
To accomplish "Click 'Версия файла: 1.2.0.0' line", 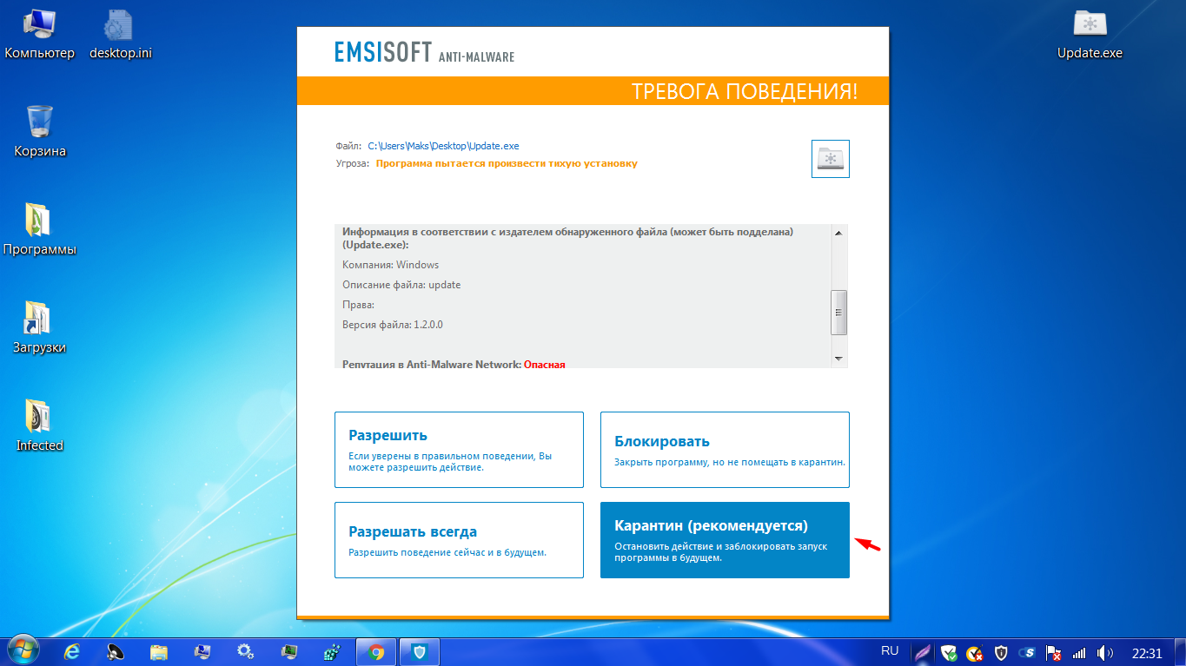I will 393,325.
